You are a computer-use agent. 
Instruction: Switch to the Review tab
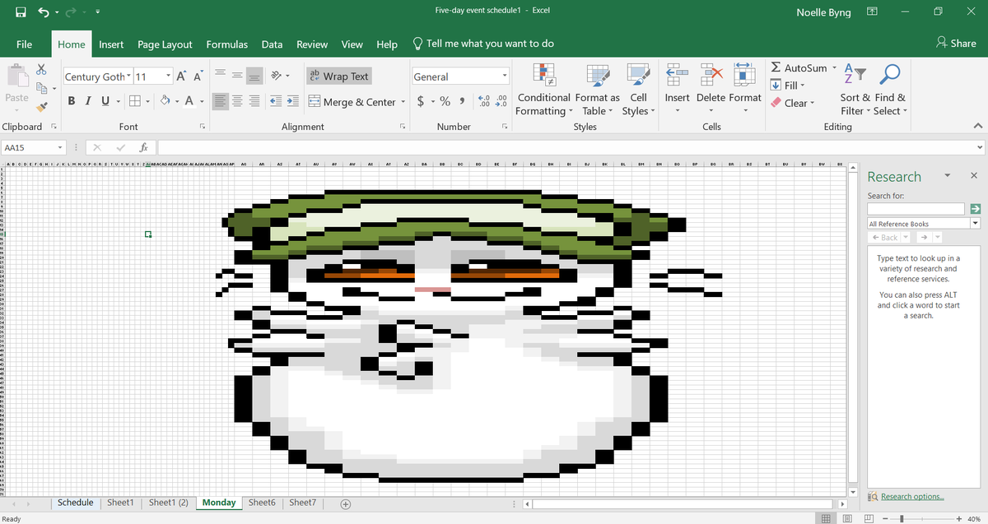click(312, 44)
